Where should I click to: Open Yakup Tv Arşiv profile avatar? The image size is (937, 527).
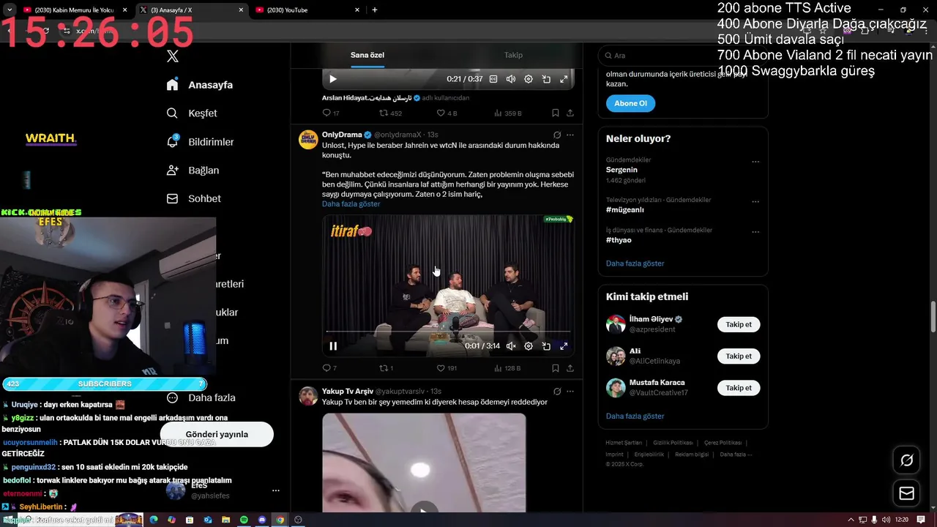[x=308, y=396]
